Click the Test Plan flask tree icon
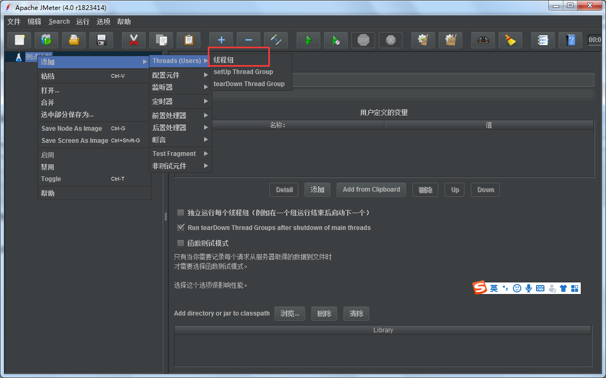 [18, 57]
